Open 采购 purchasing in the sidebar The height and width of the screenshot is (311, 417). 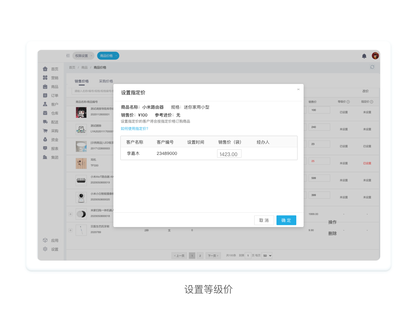(51, 131)
